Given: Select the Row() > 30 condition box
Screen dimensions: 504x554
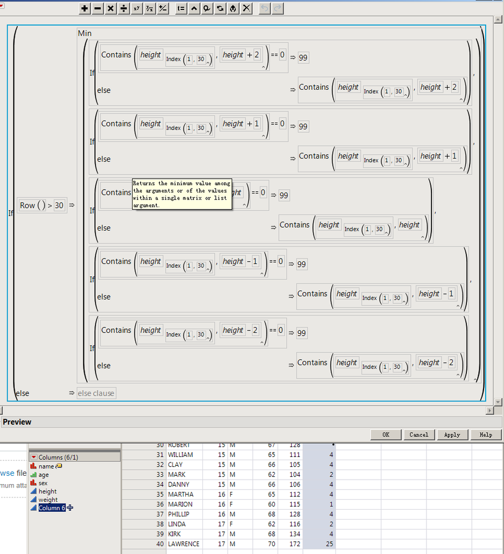Looking at the screenshot, I should point(42,205).
